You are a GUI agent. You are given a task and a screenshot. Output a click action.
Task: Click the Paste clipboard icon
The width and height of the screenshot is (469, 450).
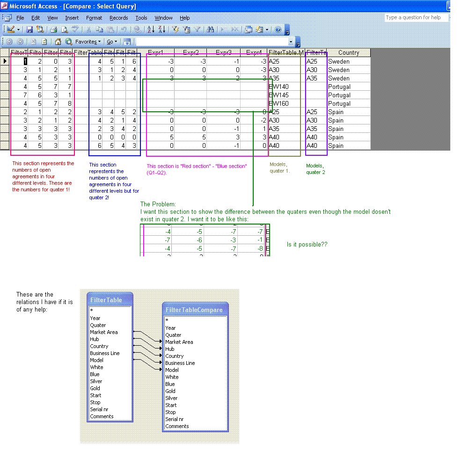pos(110,29)
